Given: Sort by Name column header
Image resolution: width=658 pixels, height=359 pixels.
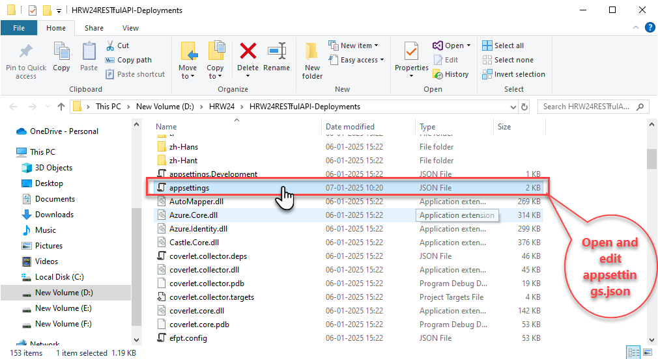Looking at the screenshot, I should [166, 127].
